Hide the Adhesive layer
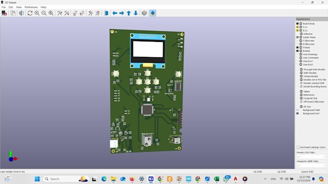This screenshot has width=328, height=184. [x=301, y=34]
